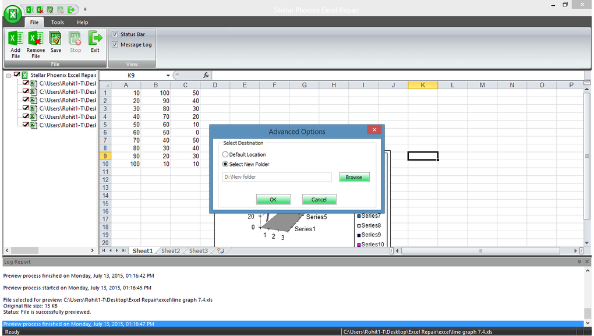The height and width of the screenshot is (336, 594).
Task: Click file tree pane's right scroll arrow
Action: 92,250
